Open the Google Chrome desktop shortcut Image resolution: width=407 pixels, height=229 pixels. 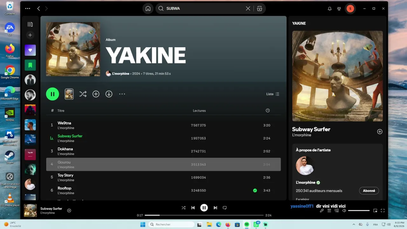point(10,72)
